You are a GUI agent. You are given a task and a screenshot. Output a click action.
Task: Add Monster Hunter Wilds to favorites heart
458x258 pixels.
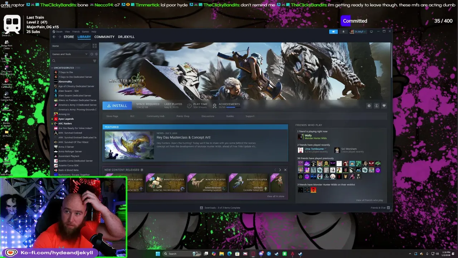[x=384, y=106]
